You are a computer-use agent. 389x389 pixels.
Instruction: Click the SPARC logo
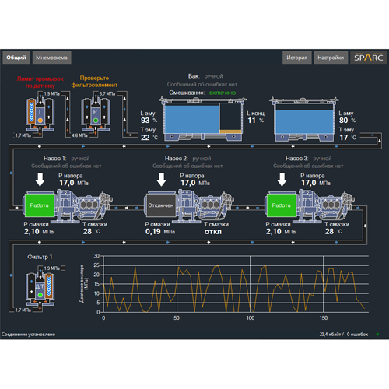tap(369, 58)
